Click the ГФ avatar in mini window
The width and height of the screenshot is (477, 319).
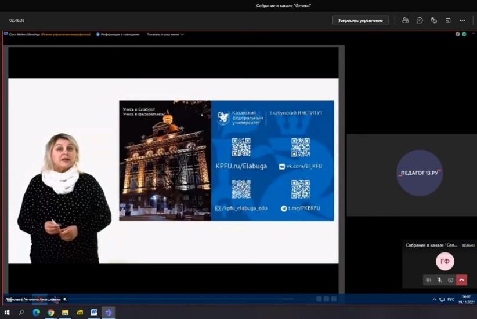click(445, 262)
